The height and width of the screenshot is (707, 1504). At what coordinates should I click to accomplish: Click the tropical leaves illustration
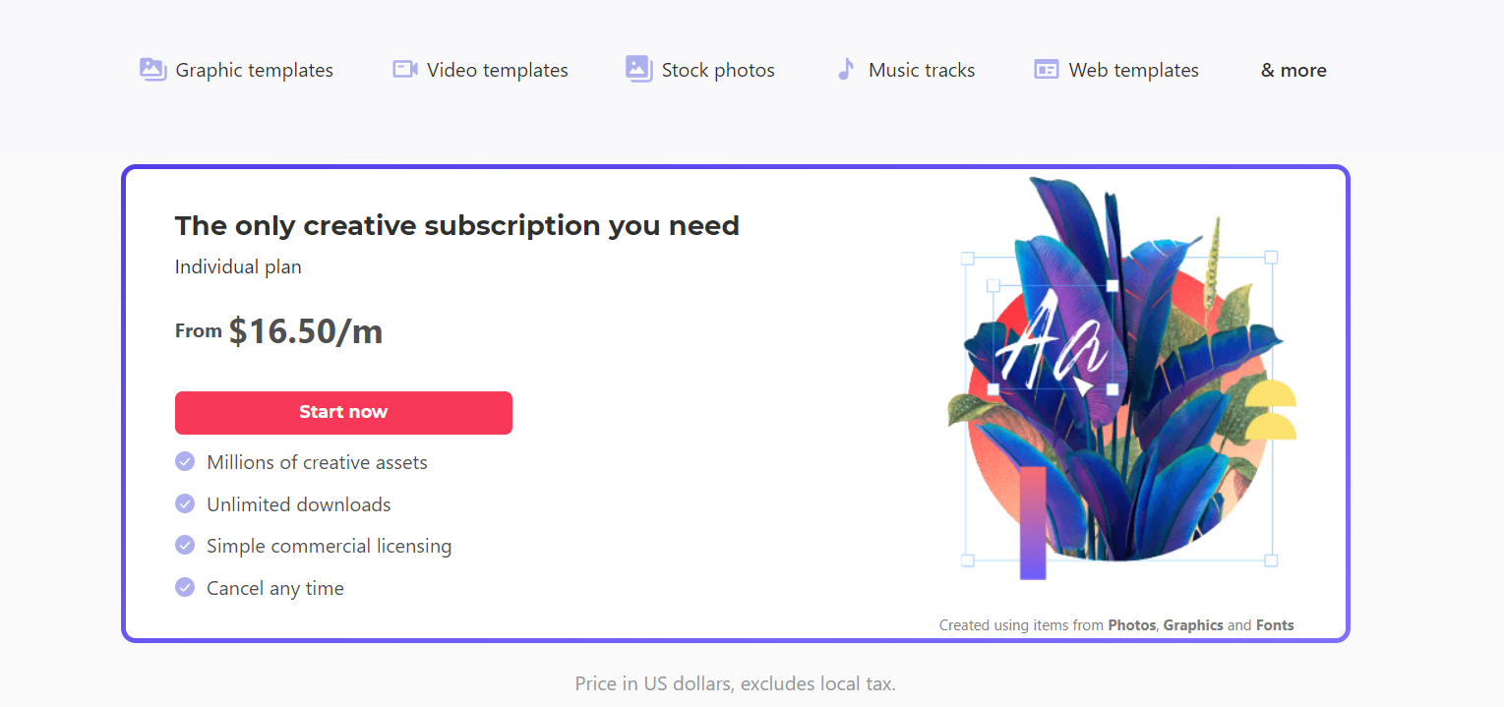(x=1120, y=379)
